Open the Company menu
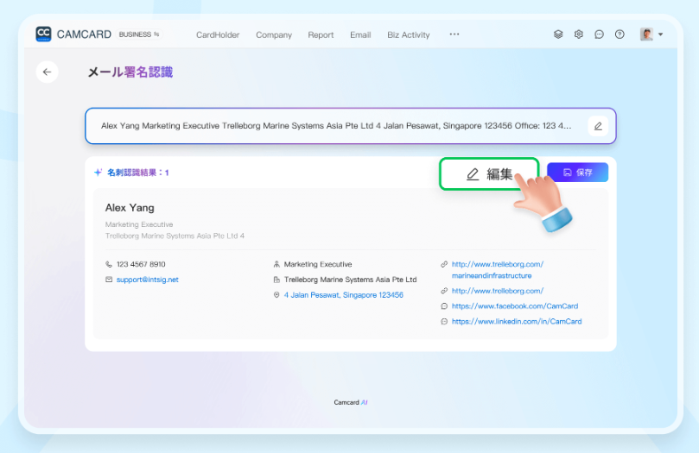This screenshot has width=699, height=453. (274, 35)
